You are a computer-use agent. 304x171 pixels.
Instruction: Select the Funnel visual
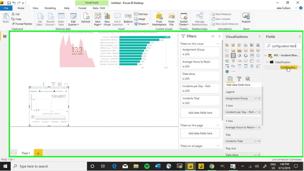tap(233, 61)
